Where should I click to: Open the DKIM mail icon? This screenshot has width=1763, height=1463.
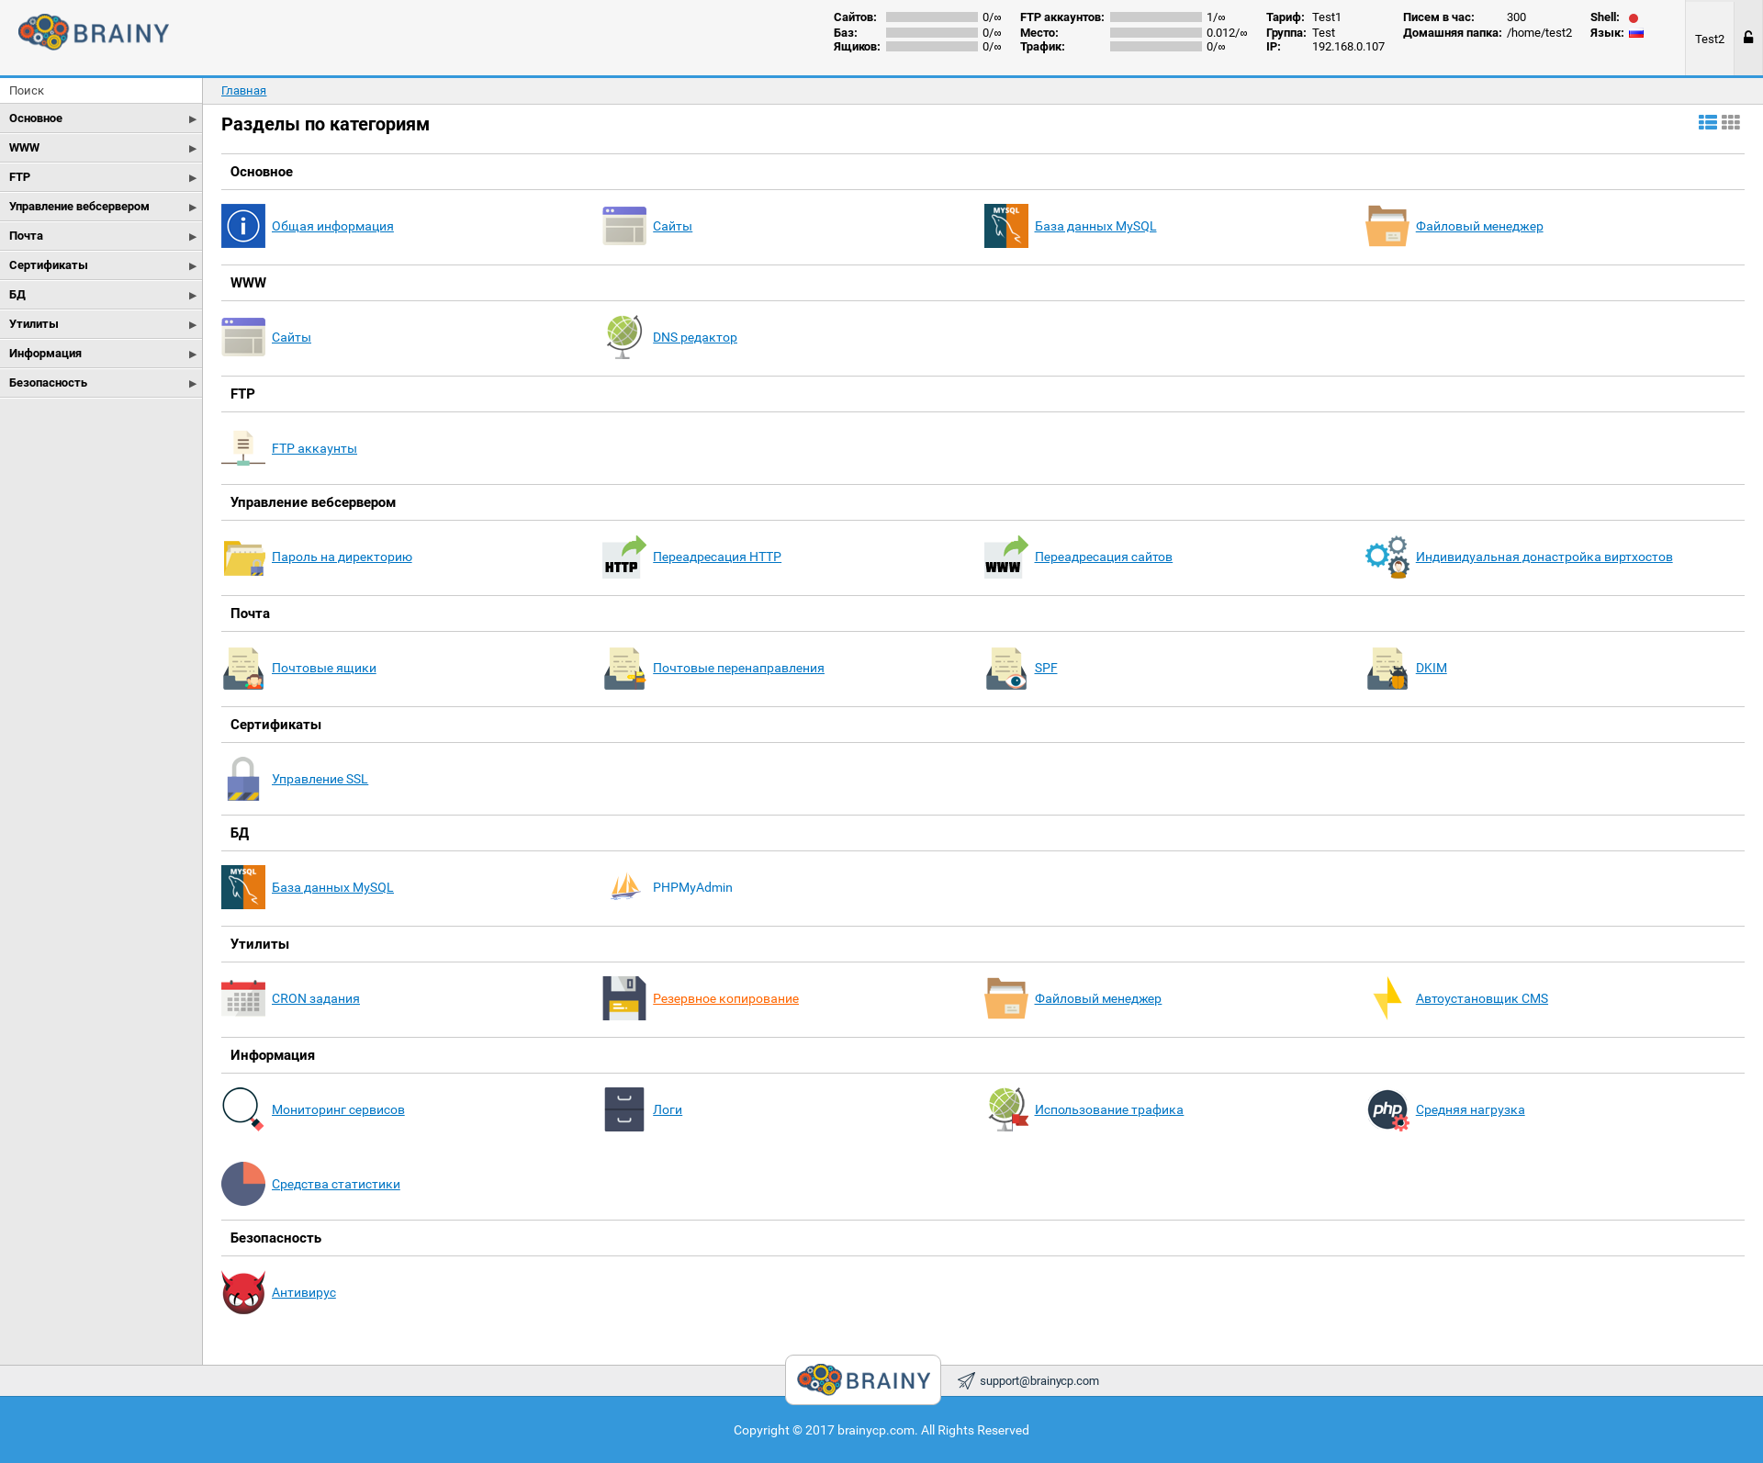click(x=1387, y=668)
